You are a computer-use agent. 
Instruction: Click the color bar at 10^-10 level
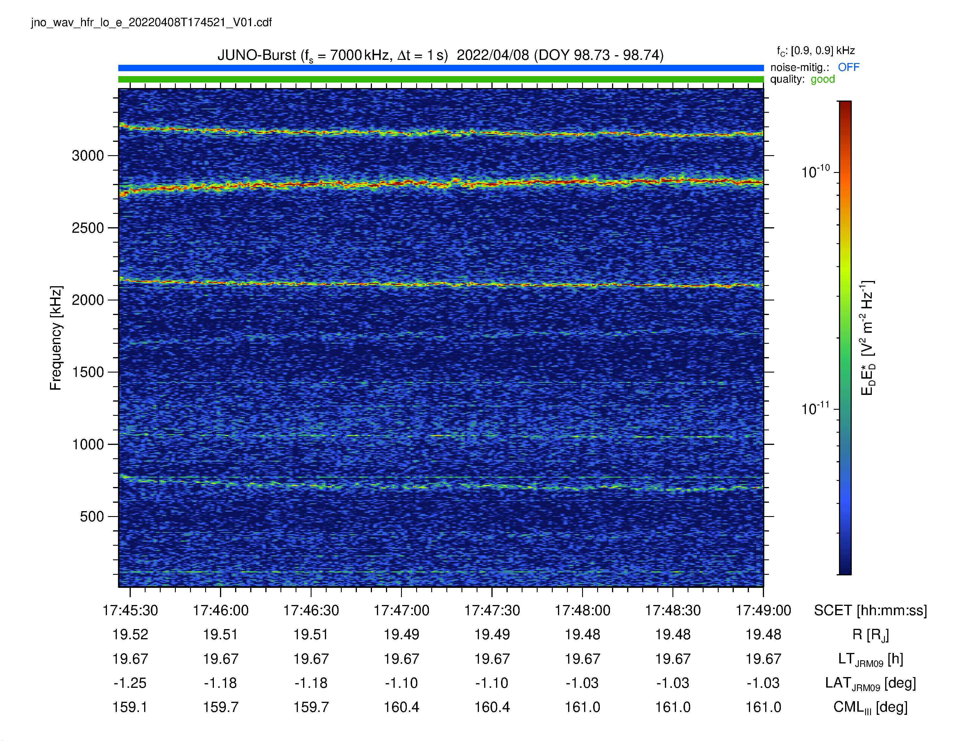(845, 172)
